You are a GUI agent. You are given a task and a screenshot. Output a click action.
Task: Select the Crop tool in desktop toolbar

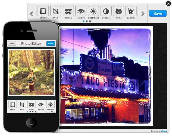click(x=56, y=11)
